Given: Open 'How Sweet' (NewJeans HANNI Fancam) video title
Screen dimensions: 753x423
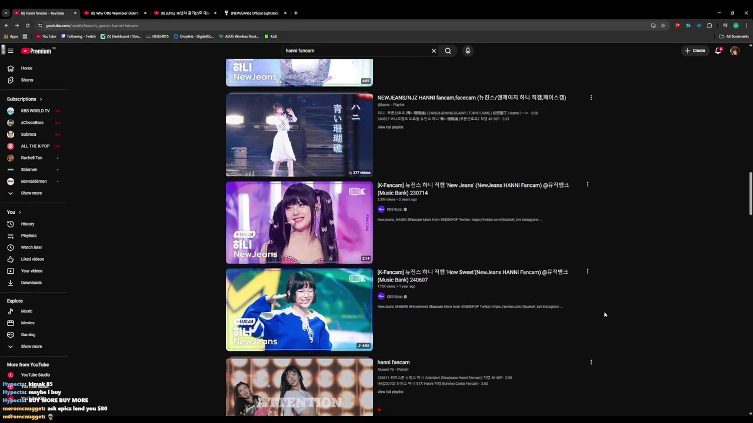Looking at the screenshot, I should pos(472,276).
